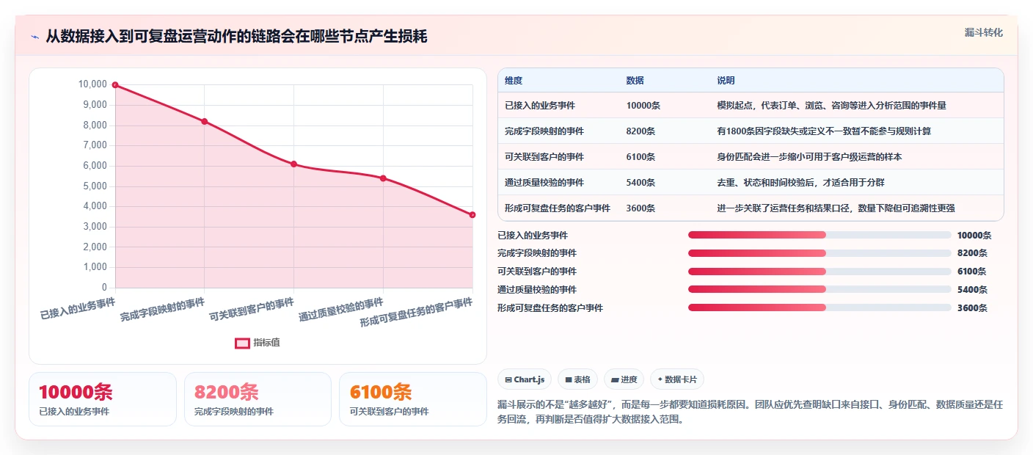Click the 维度 column header
Image resolution: width=1033 pixels, height=455 pixels.
[514, 81]
